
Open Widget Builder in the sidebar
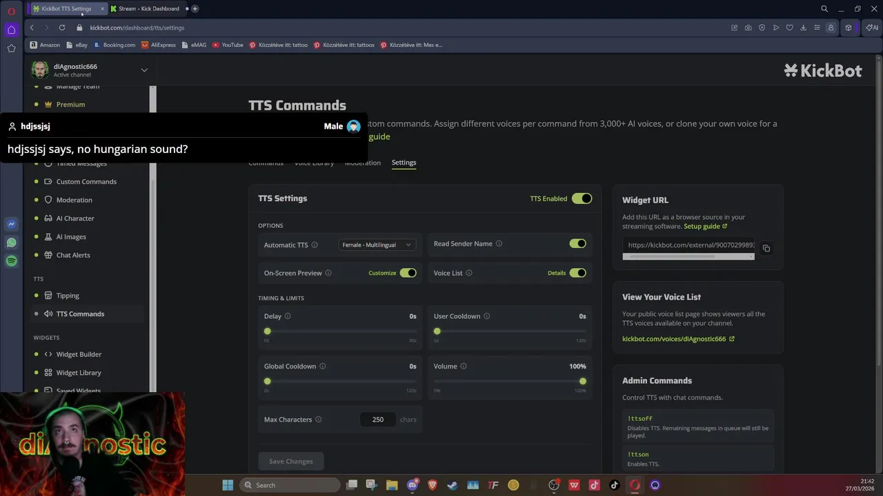79,354
